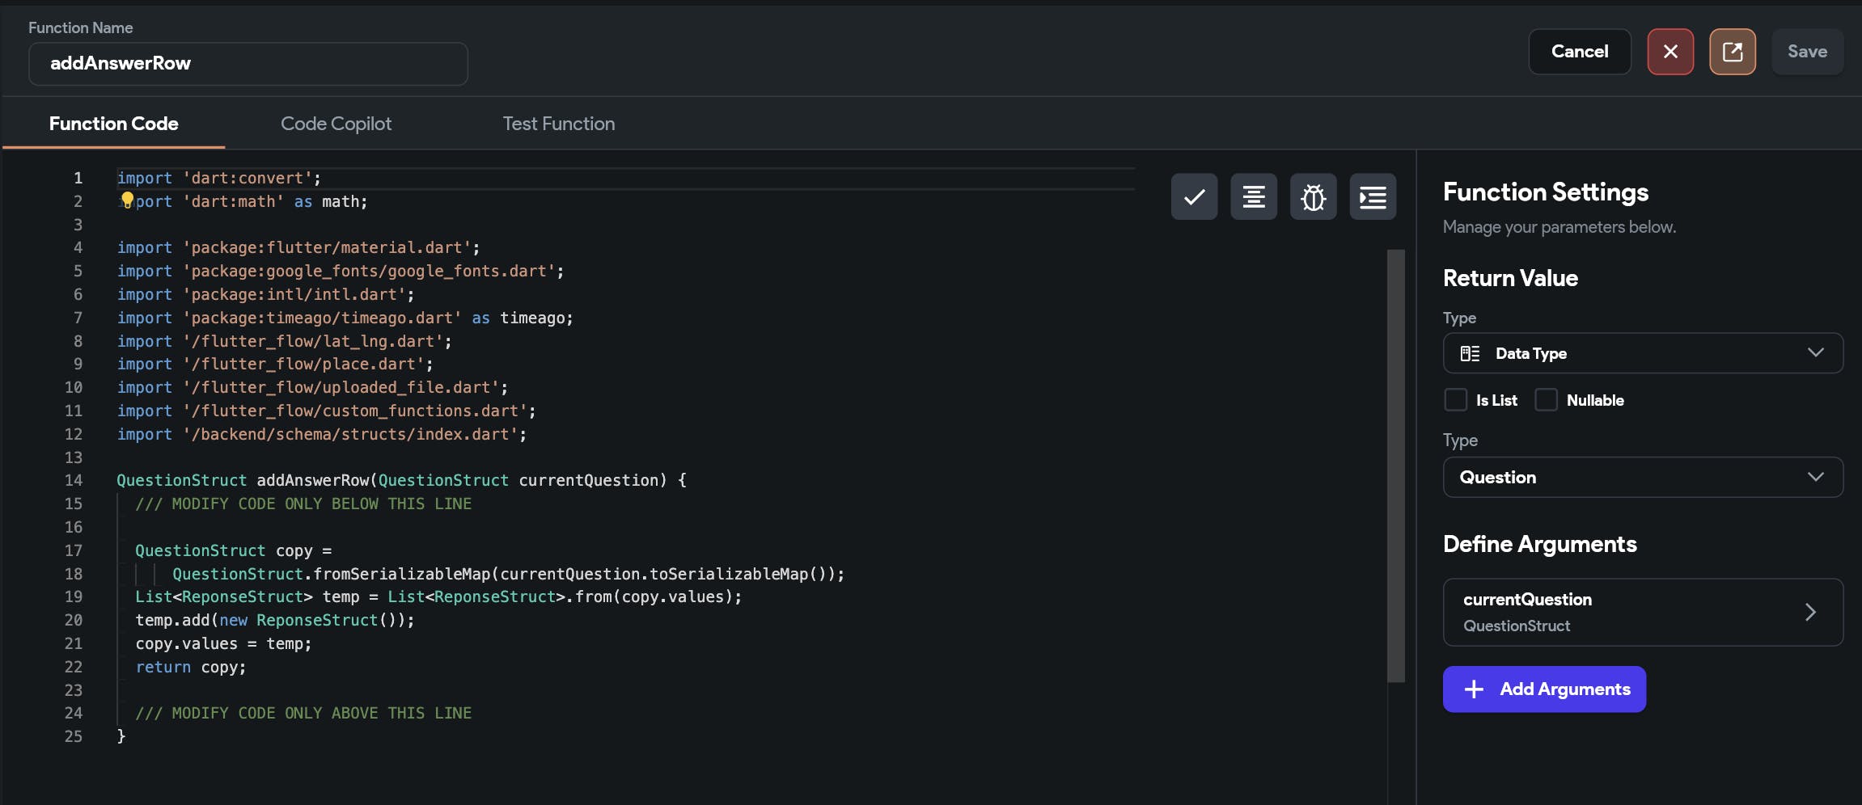Click the open in new window icon
Screen dimensions: 1862x805
[x=1733, y=52]
